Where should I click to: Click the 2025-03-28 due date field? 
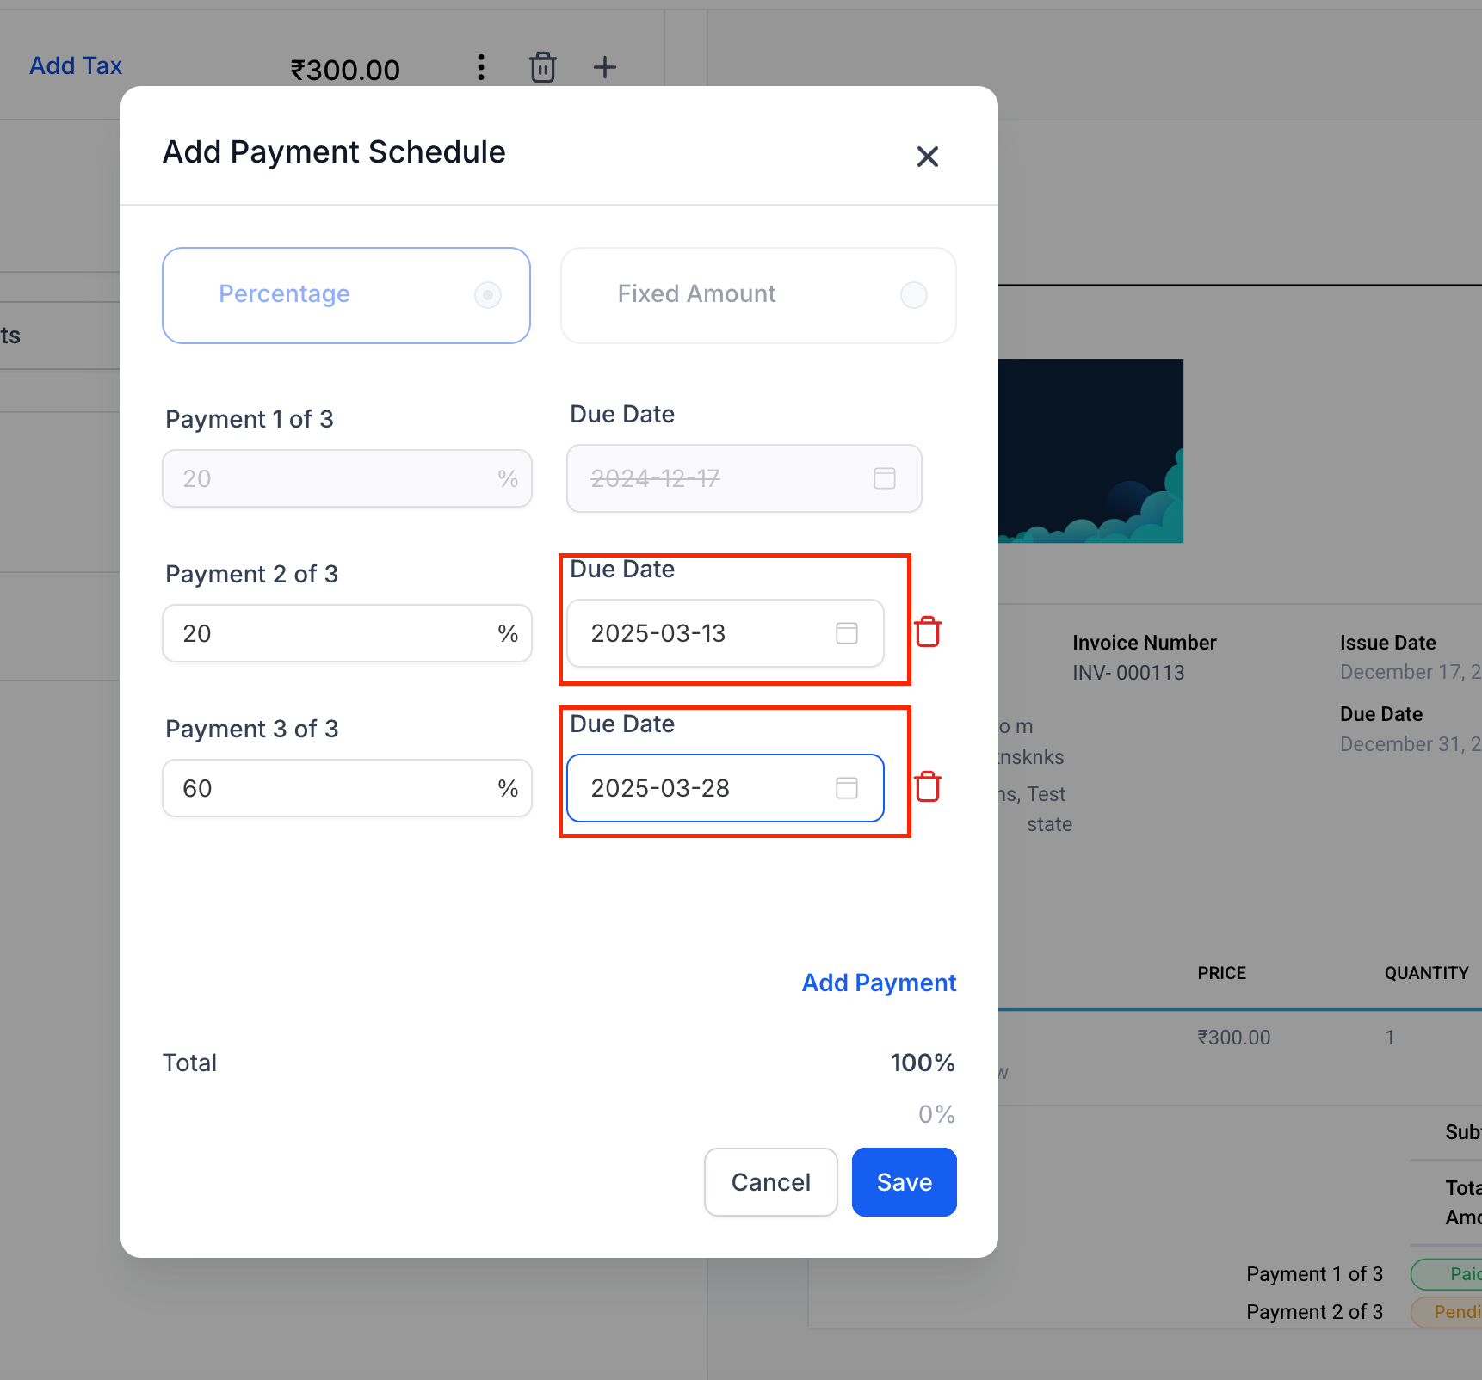(x=697, y=788)
